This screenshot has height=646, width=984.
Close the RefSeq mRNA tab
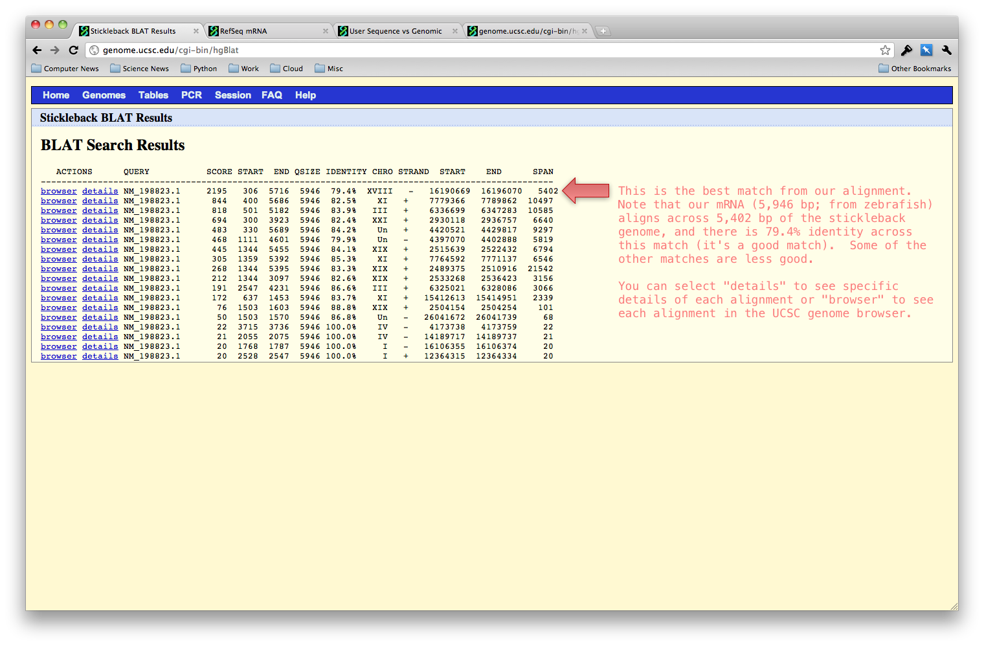pos(326,31)
